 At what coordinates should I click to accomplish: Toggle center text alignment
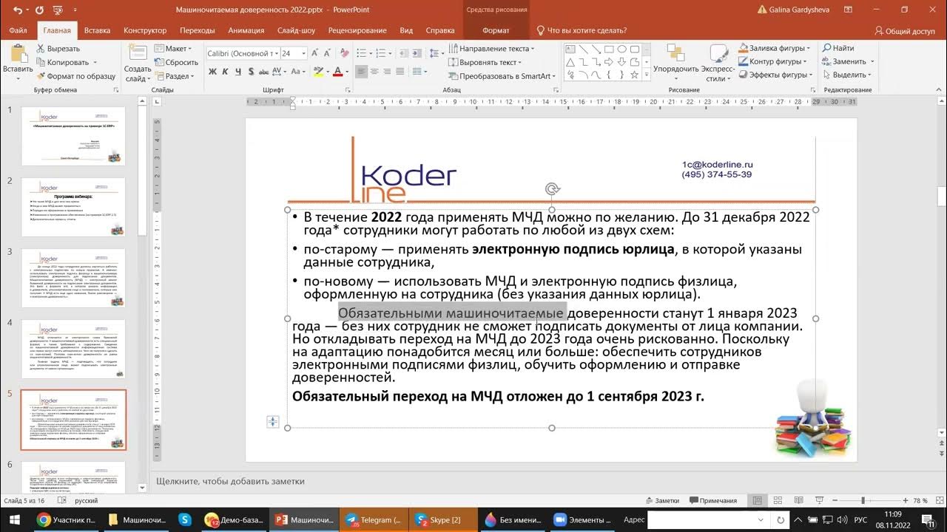coord(374,72)
